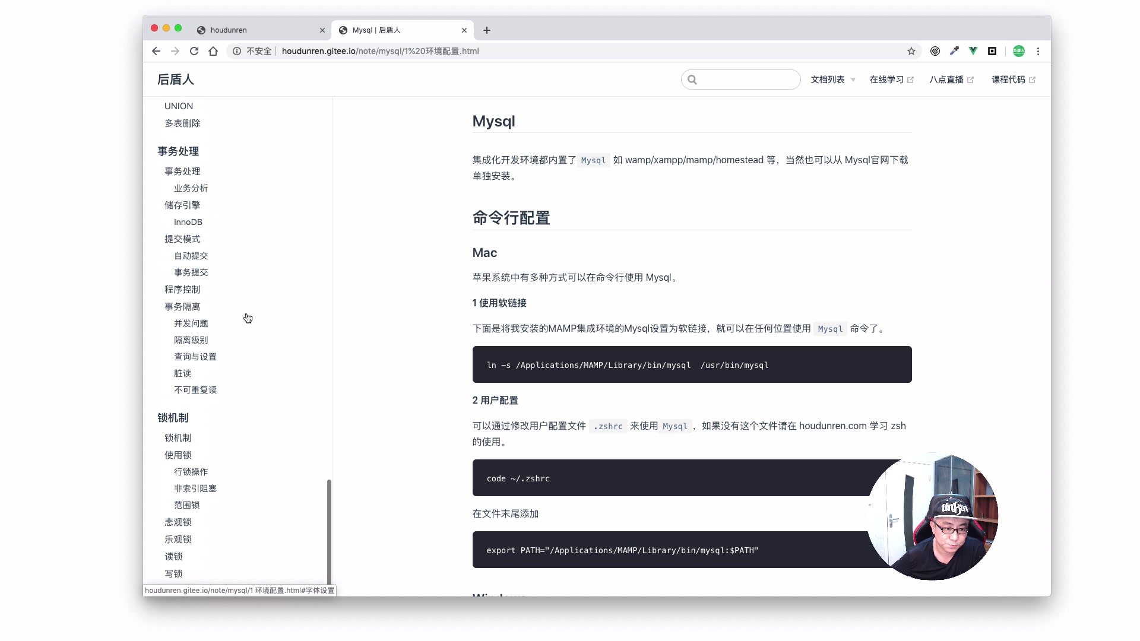Image resolution: width=1140 pixels, height=641 pixels.
Task: Click the ln -s symlink code block
Action: [x=692, y=364]
